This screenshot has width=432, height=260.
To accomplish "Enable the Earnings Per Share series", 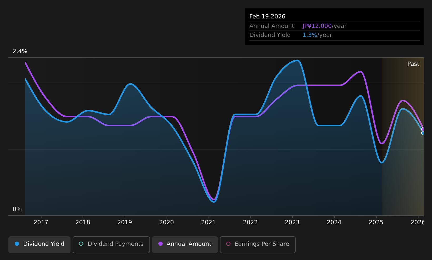I will click(258, 244).
